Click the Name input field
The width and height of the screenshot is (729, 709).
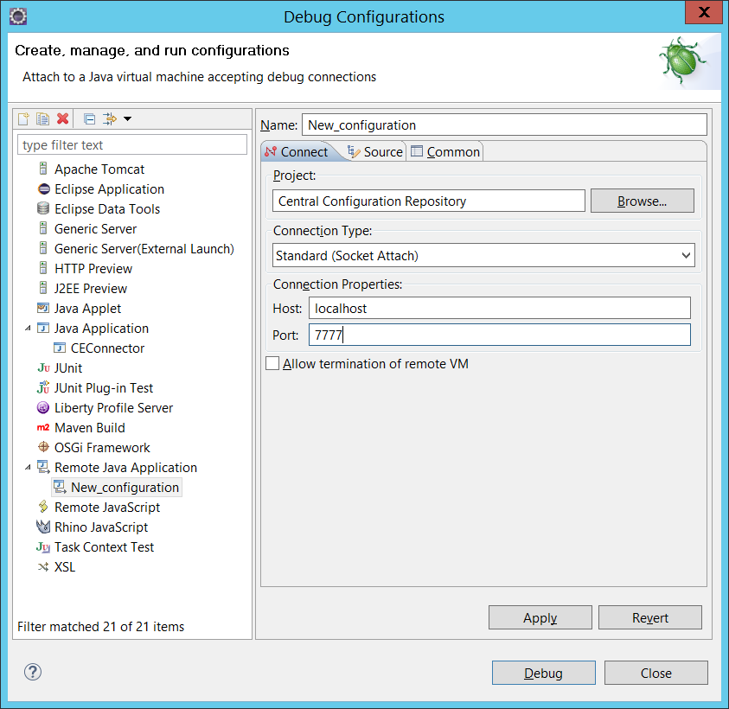[504, 125]
